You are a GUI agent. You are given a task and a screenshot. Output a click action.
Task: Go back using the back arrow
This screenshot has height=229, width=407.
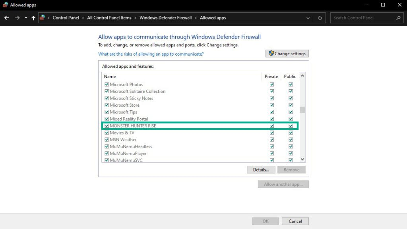6,18
